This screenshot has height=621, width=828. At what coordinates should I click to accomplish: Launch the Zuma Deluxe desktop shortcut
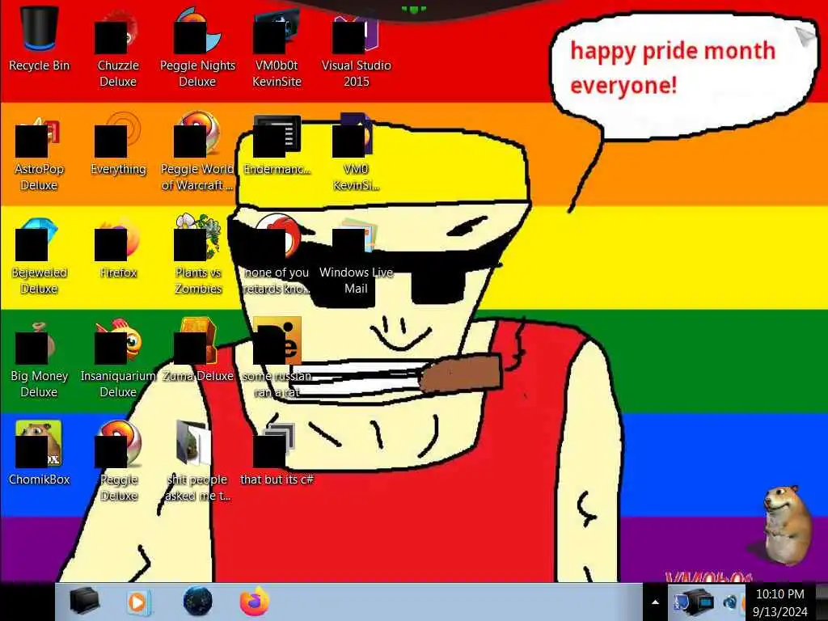pos(197,349)
